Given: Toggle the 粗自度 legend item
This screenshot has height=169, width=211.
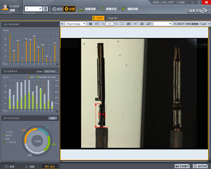Looking at the screenshot, I should (8, 135).
